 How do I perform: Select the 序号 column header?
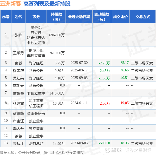tap(6, 17)
